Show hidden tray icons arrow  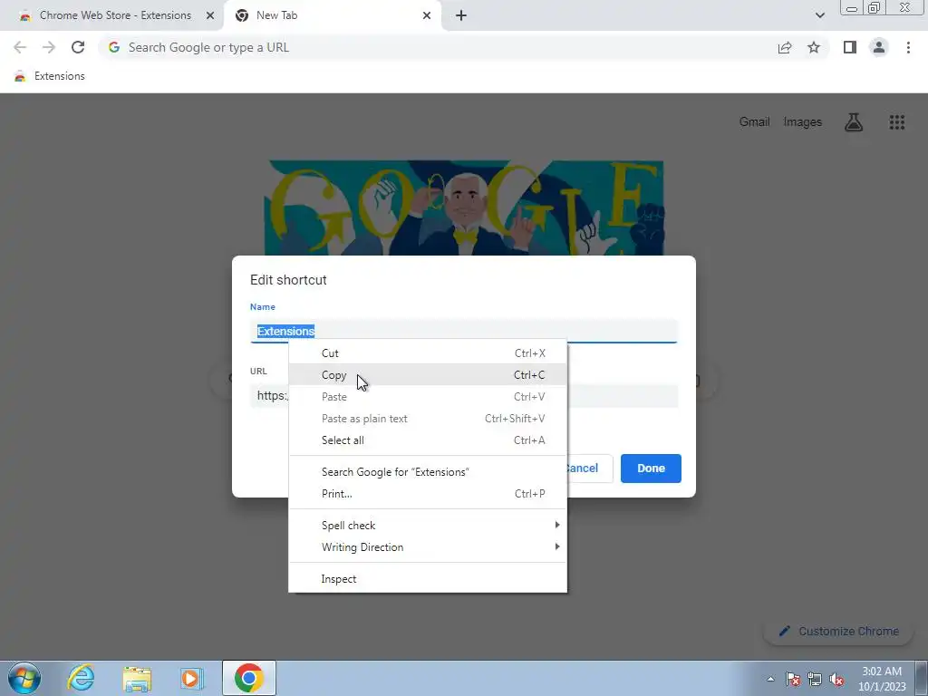(x=770, y=679)
